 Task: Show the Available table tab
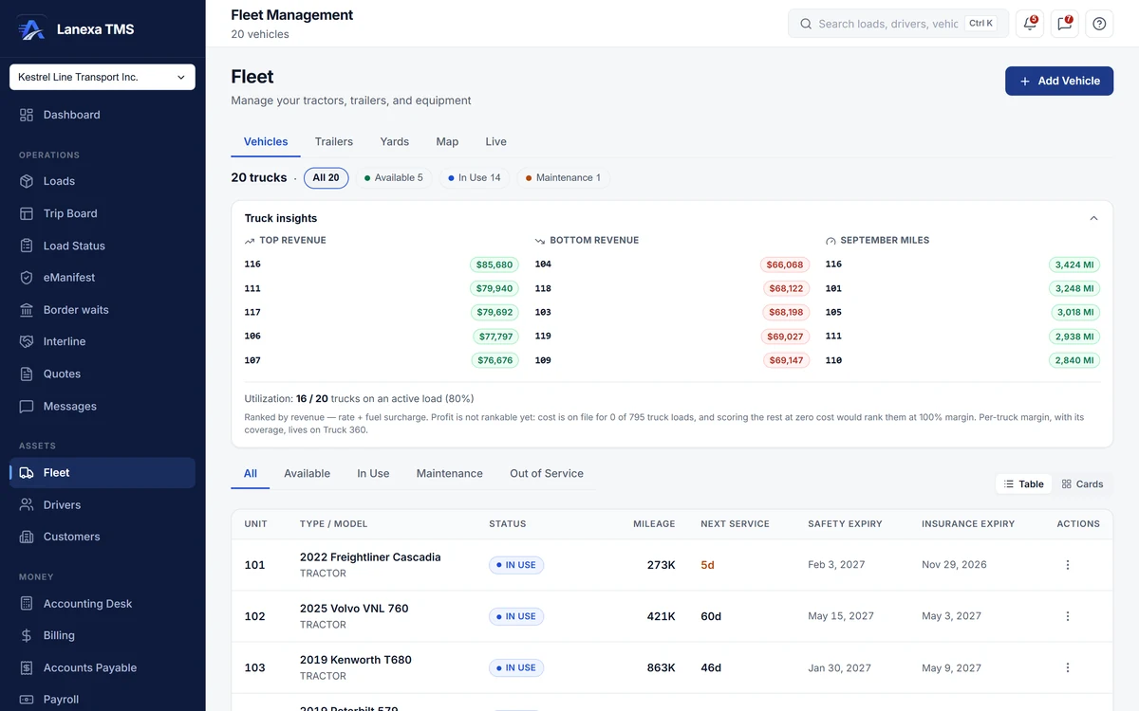[308, 473]
